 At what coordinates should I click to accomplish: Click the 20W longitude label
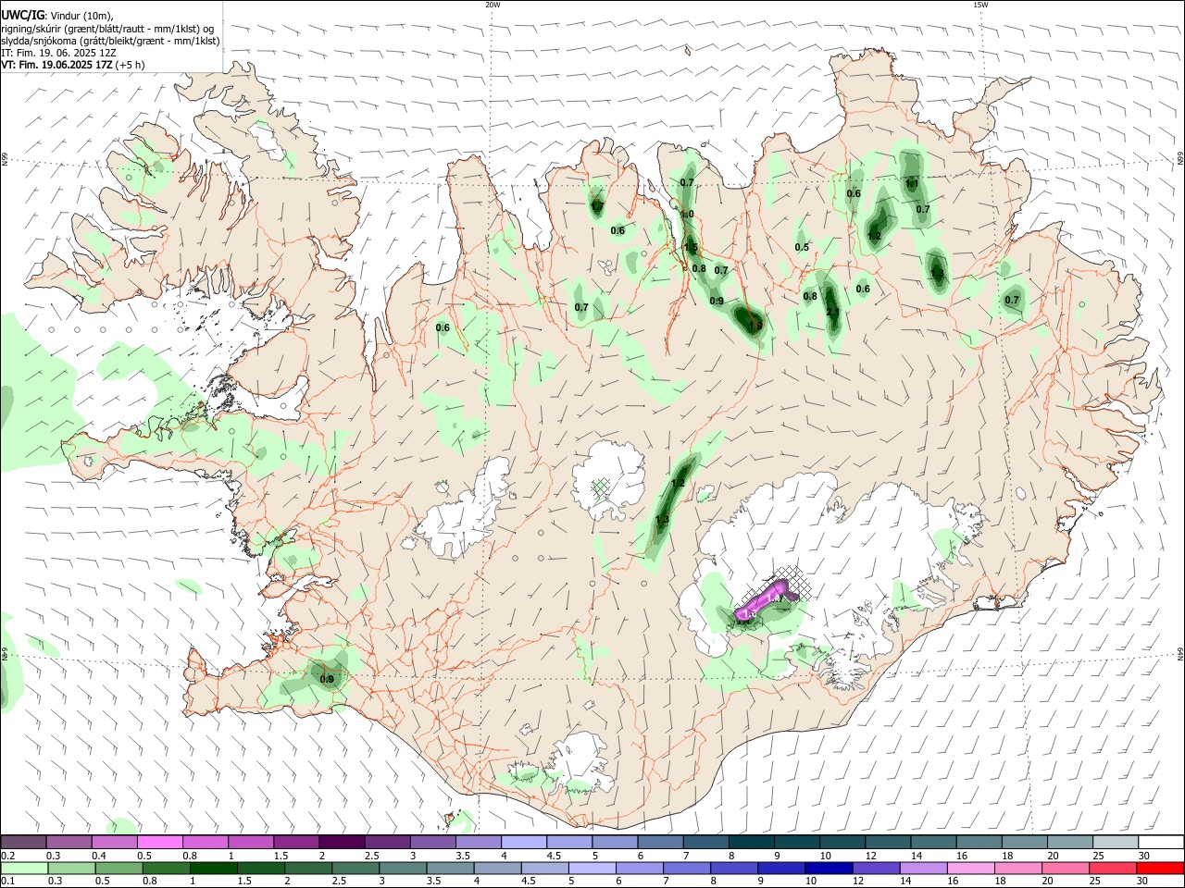(493, 5)
